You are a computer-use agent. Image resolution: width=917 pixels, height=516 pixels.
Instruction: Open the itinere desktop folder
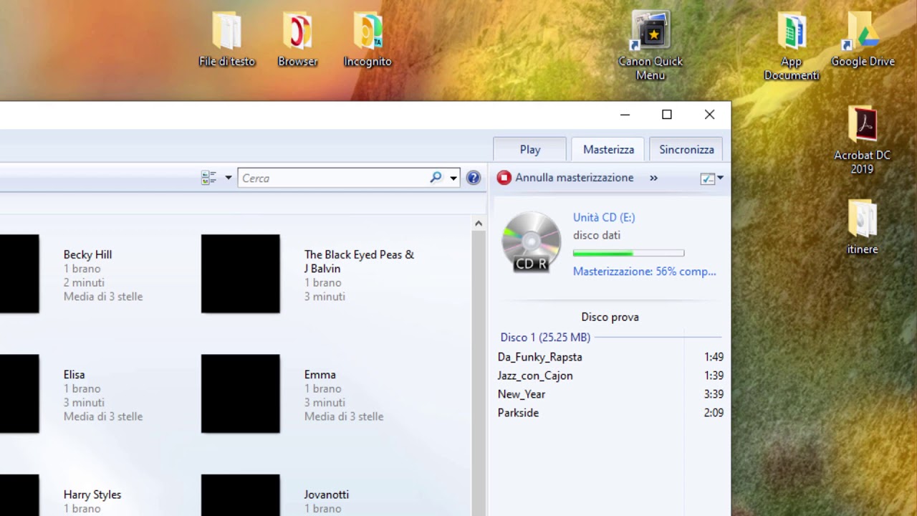point(862,227)
